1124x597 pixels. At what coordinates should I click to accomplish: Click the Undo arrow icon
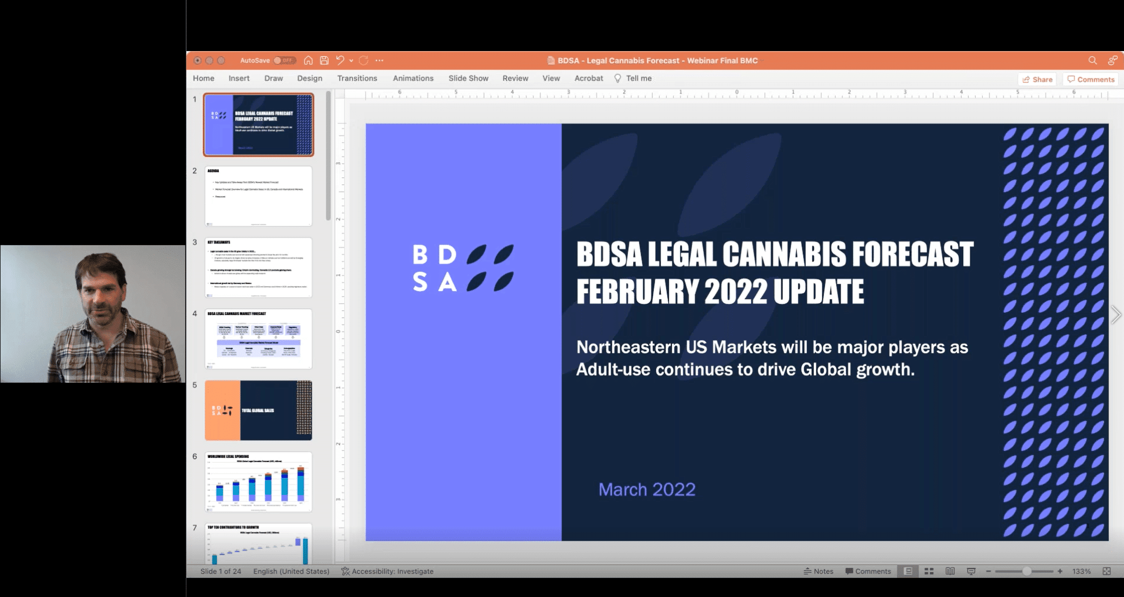[340, 61]
